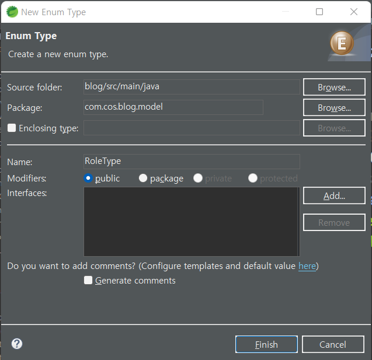This screenshot has width=372, height=360.
Task: Click into the Name field containing RoleType
Action: click(x=192, y=162)
